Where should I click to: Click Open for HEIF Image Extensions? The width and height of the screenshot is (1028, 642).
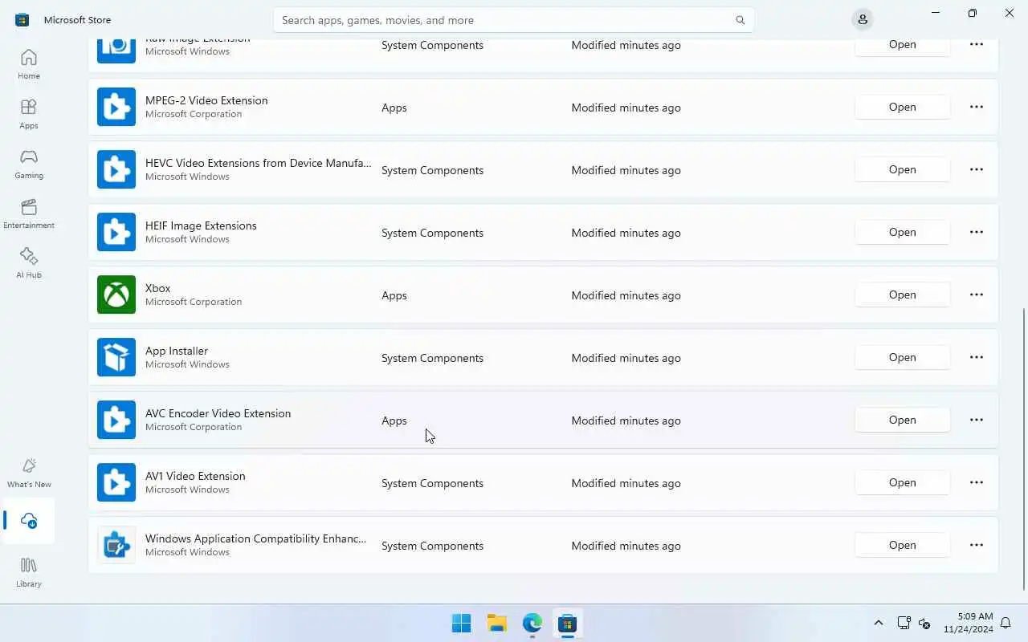[903, 232]
